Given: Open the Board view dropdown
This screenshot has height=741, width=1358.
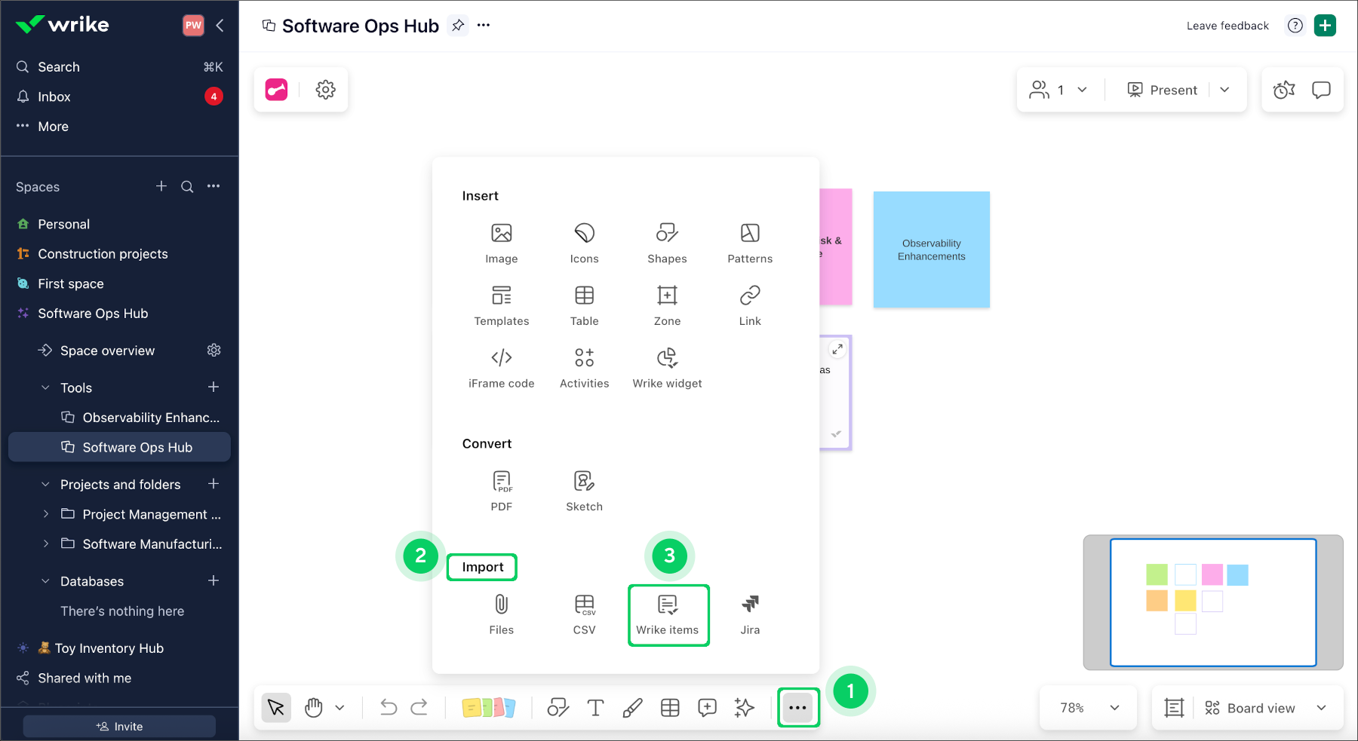Looking at the screenshot, I should [x=1266, y=708].
